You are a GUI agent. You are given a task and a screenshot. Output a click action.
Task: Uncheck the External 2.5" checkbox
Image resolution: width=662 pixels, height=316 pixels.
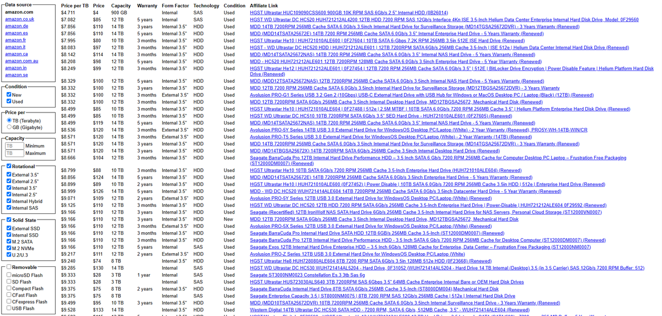9,181
